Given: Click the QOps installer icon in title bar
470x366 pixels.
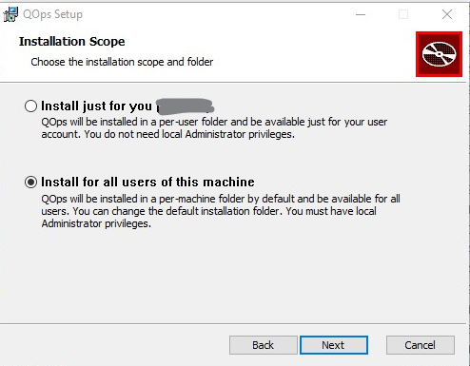Looking at the screenshot, I should coord(10,14).
